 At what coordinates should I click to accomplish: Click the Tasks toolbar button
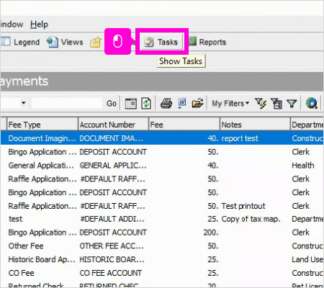(161, 42)
